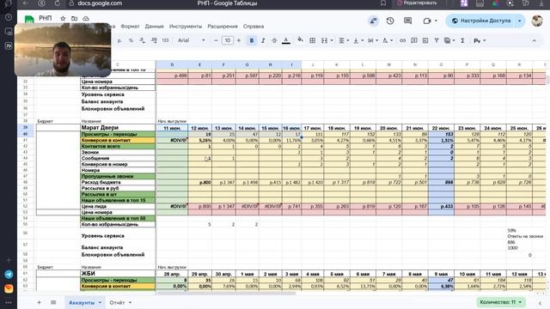
Task: Select the Марат Двери title cell
Action: 118,128
